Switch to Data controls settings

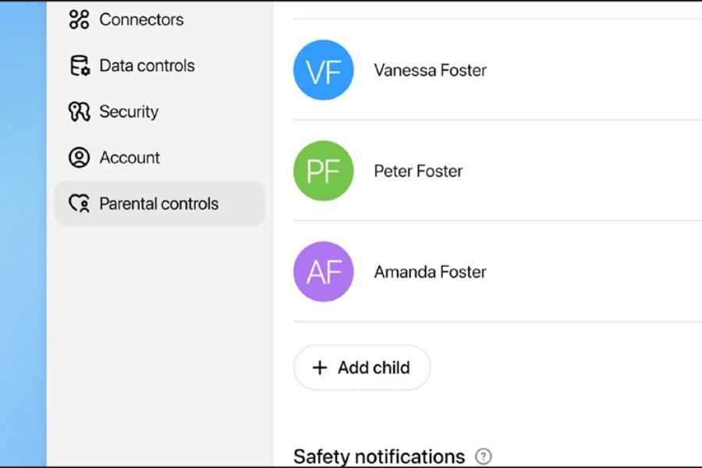coord(147,66)
